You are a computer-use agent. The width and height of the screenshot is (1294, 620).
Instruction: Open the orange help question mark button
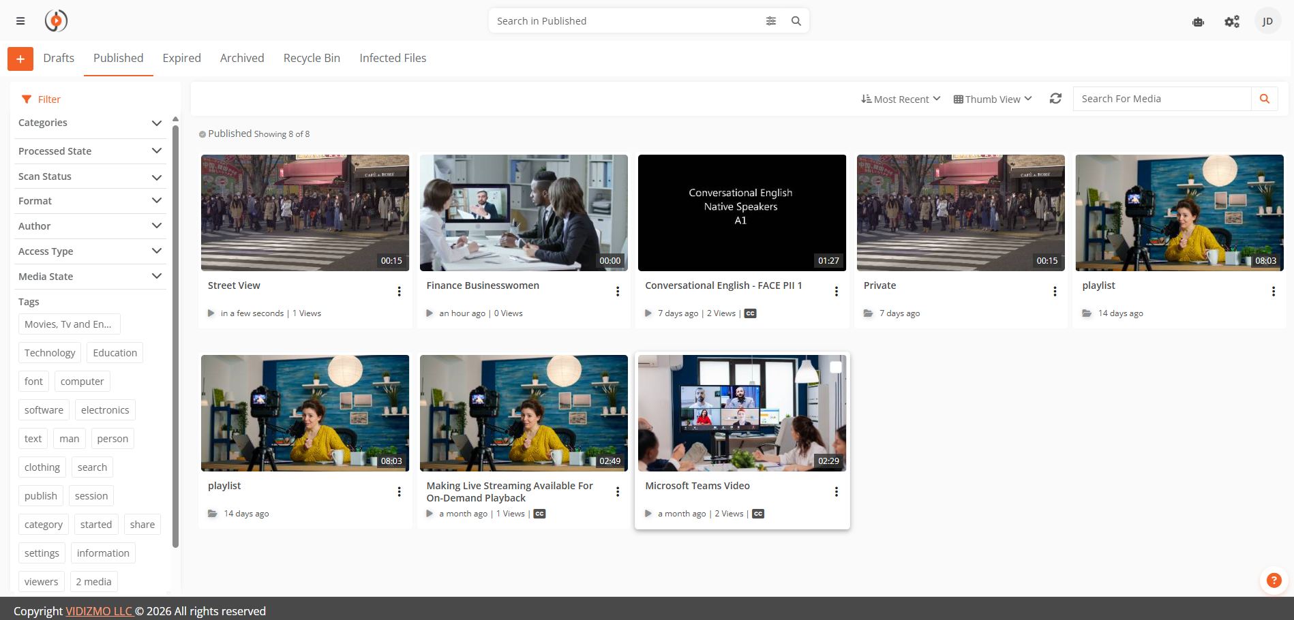[x=1273, y=580]
